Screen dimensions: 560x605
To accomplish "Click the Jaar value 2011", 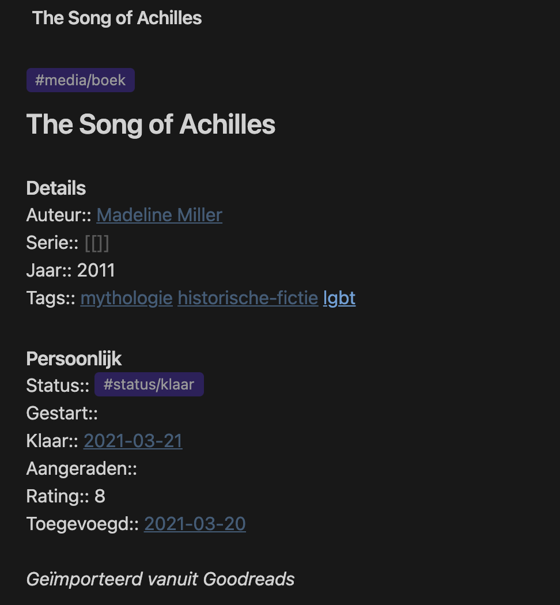I will (96, 270).
